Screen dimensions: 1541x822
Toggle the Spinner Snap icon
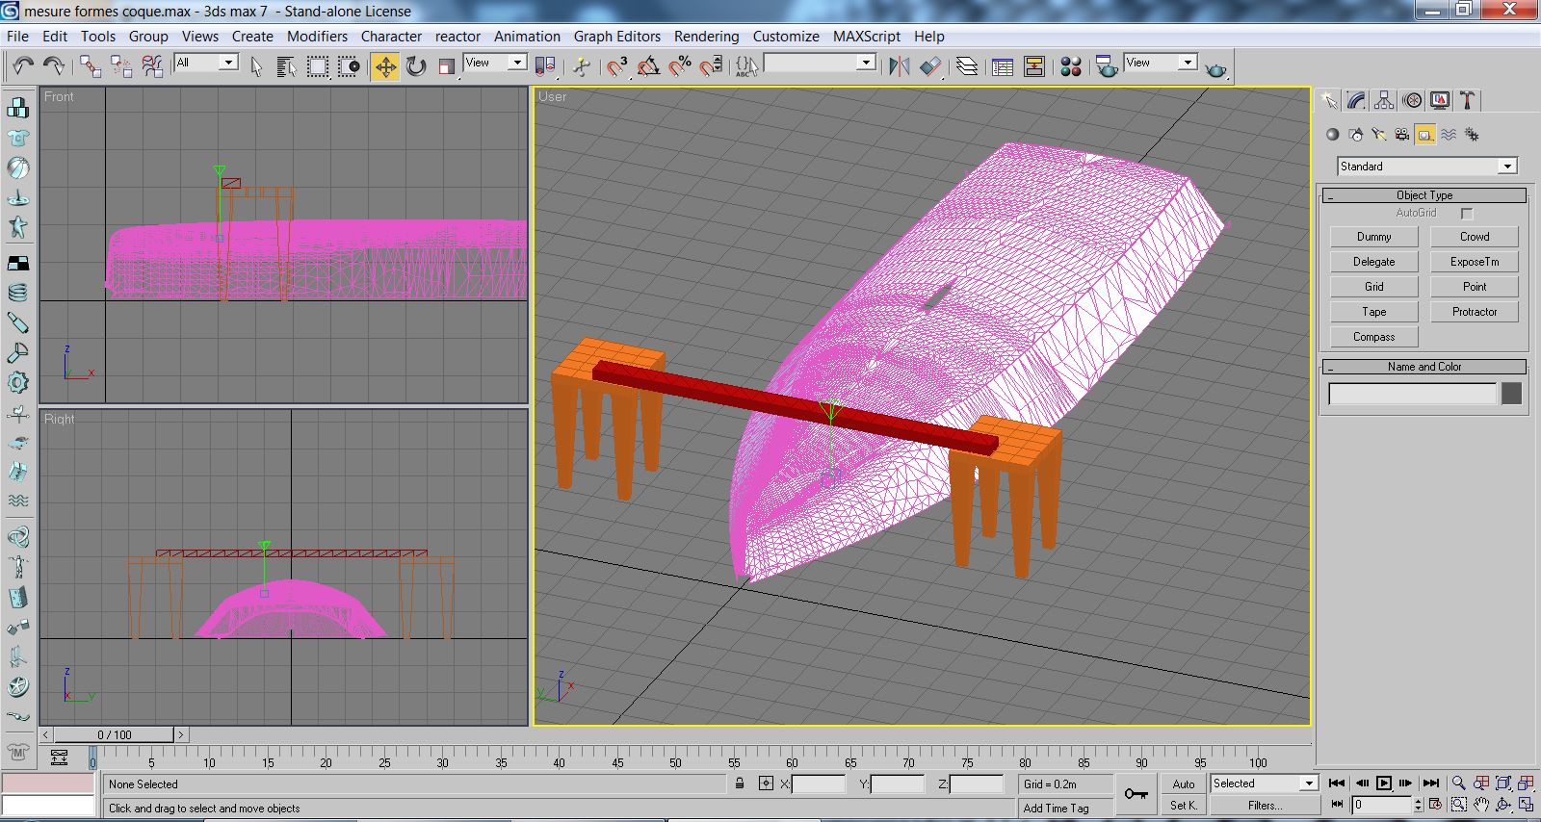[x=712, y=65]
